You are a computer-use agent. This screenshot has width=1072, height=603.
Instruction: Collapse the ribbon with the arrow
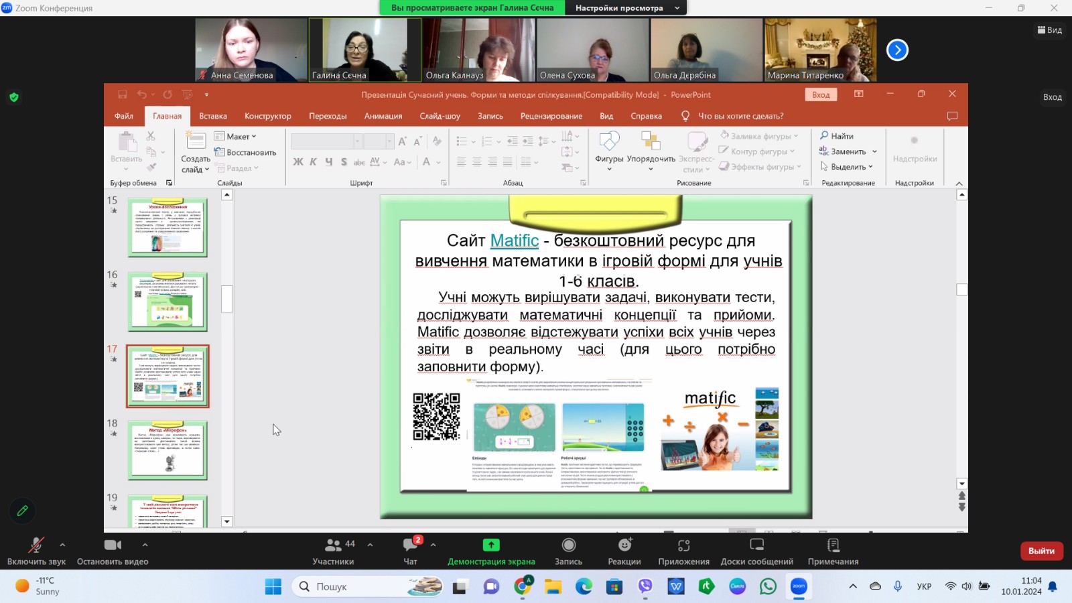(x=959, y=183)
